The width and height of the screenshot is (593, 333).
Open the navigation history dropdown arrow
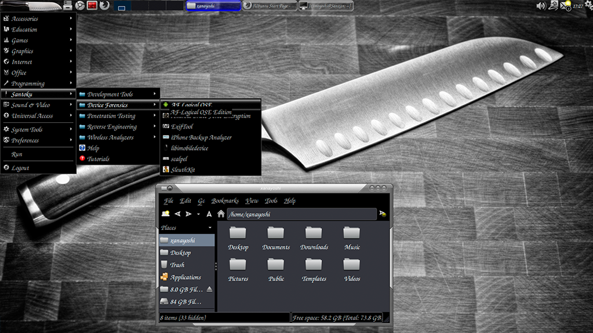point(198,214)
